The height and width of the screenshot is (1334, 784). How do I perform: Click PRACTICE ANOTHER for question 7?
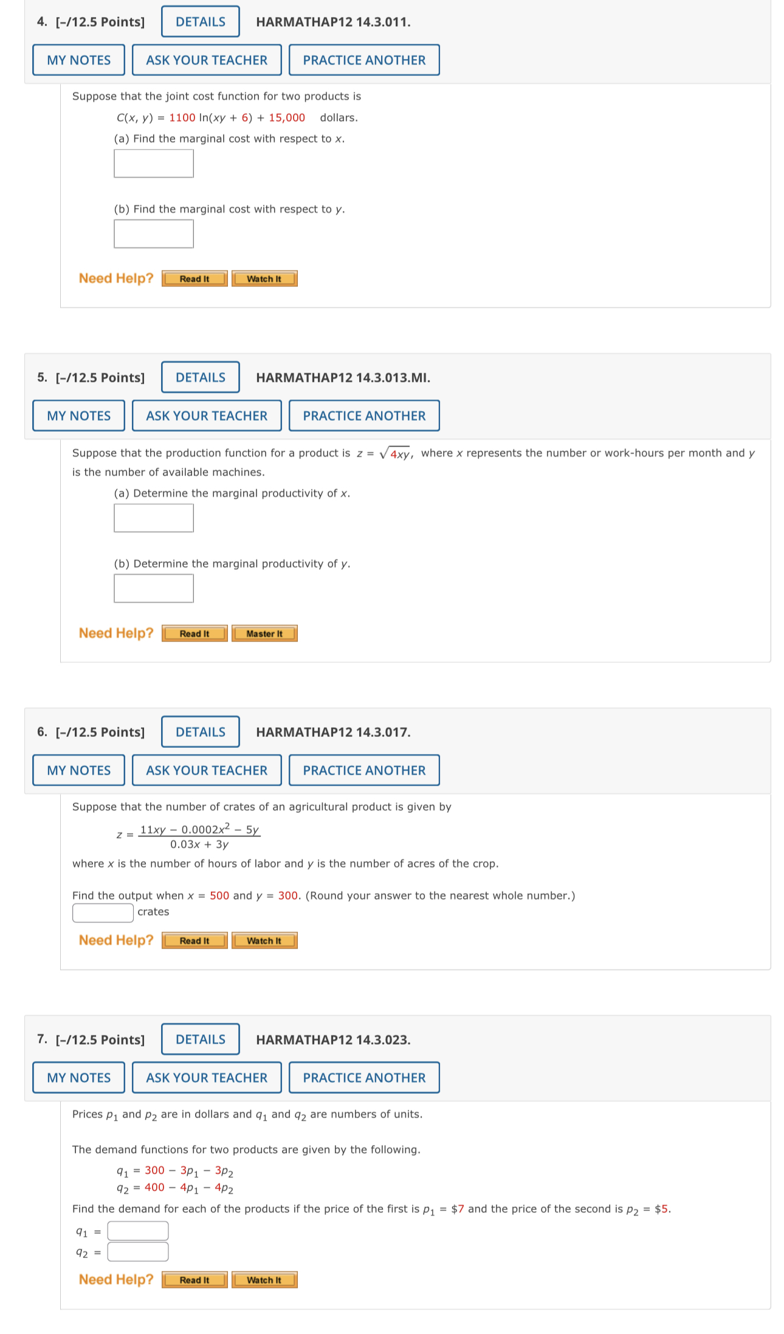(x=363, y=1078)
